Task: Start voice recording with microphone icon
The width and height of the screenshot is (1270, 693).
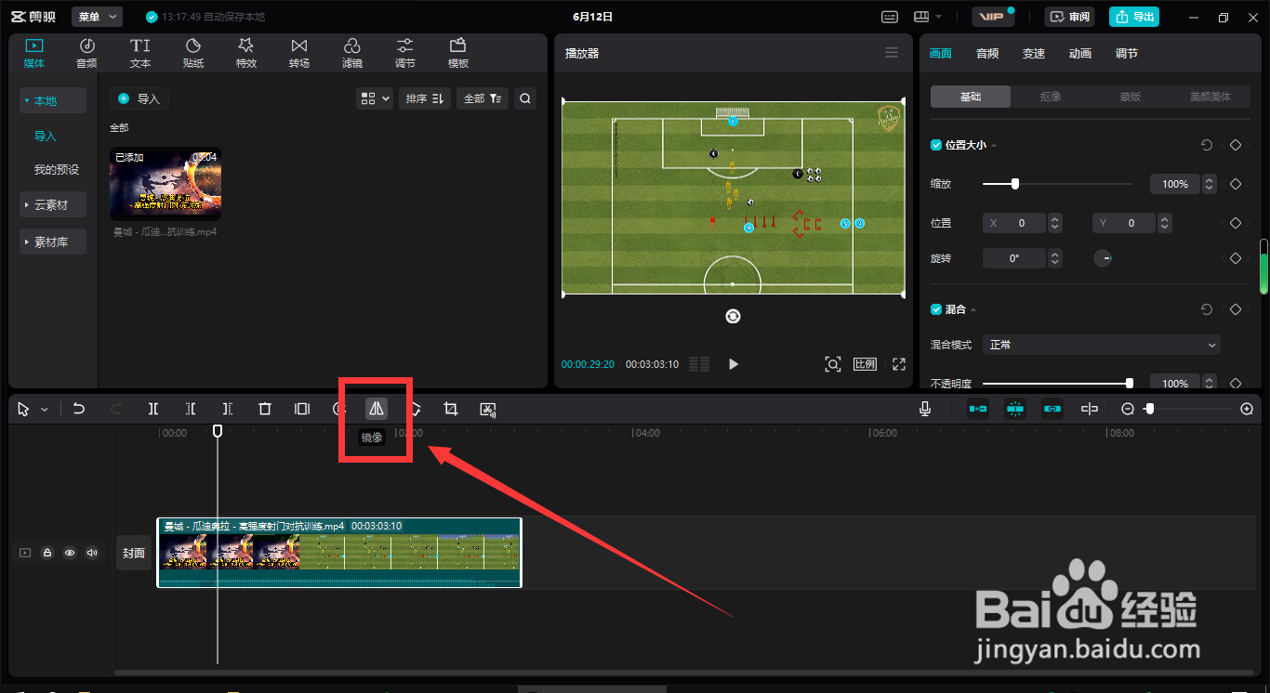Action: point(925,409)
